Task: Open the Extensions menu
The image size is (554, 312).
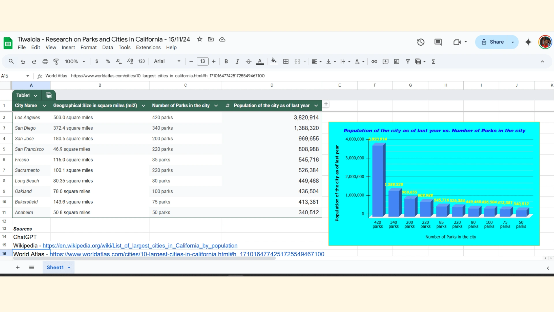Action: (x=148, y=47)
